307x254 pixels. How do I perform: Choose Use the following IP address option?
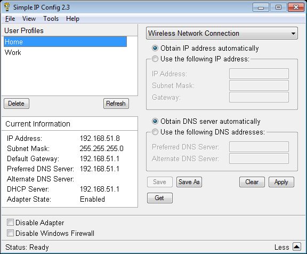point(155,59)
